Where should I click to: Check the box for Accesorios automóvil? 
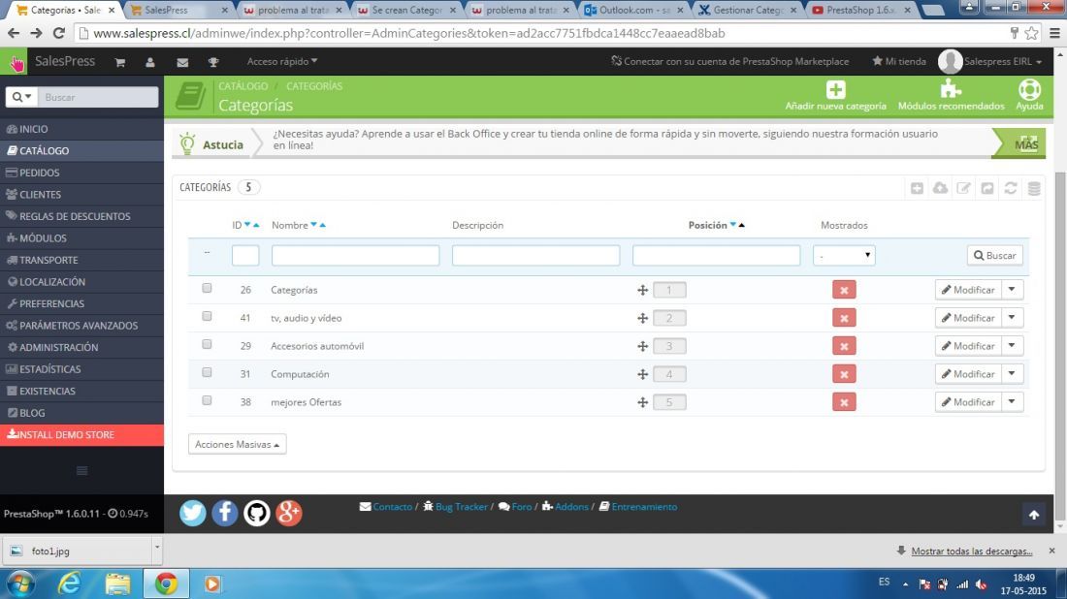207,344
